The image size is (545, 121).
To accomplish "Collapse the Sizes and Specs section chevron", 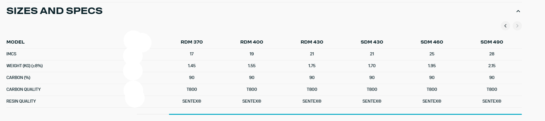I will 518,11.
